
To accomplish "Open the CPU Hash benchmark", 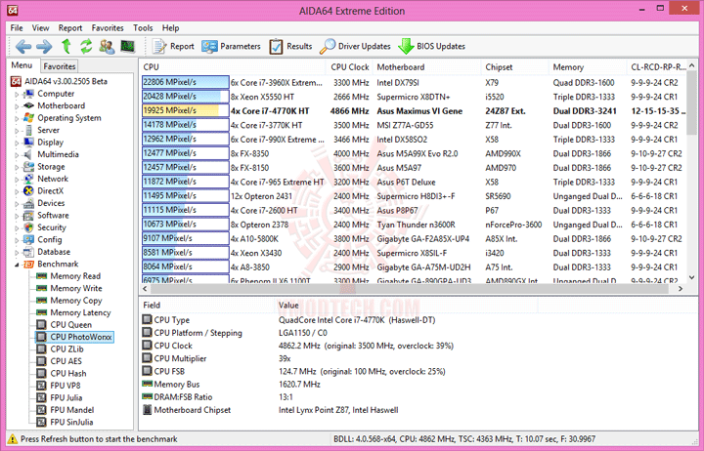I will [x=68, y=373].
